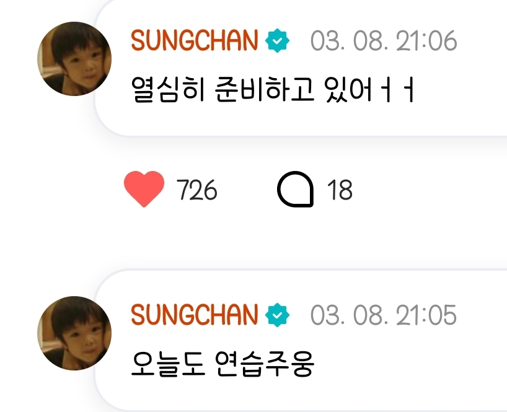Open SUNGCHAN's avatar on the 21:06 post

(x=74, y=59)
